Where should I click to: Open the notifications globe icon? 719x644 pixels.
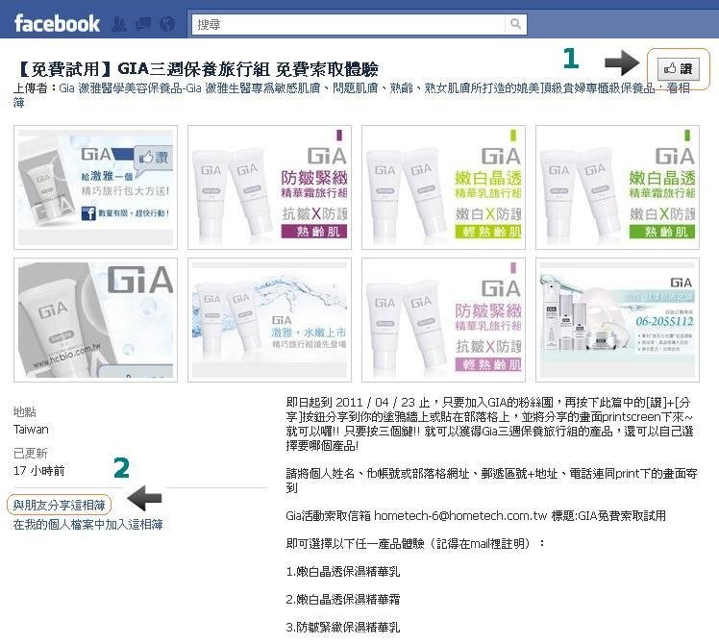pos(167,24)
